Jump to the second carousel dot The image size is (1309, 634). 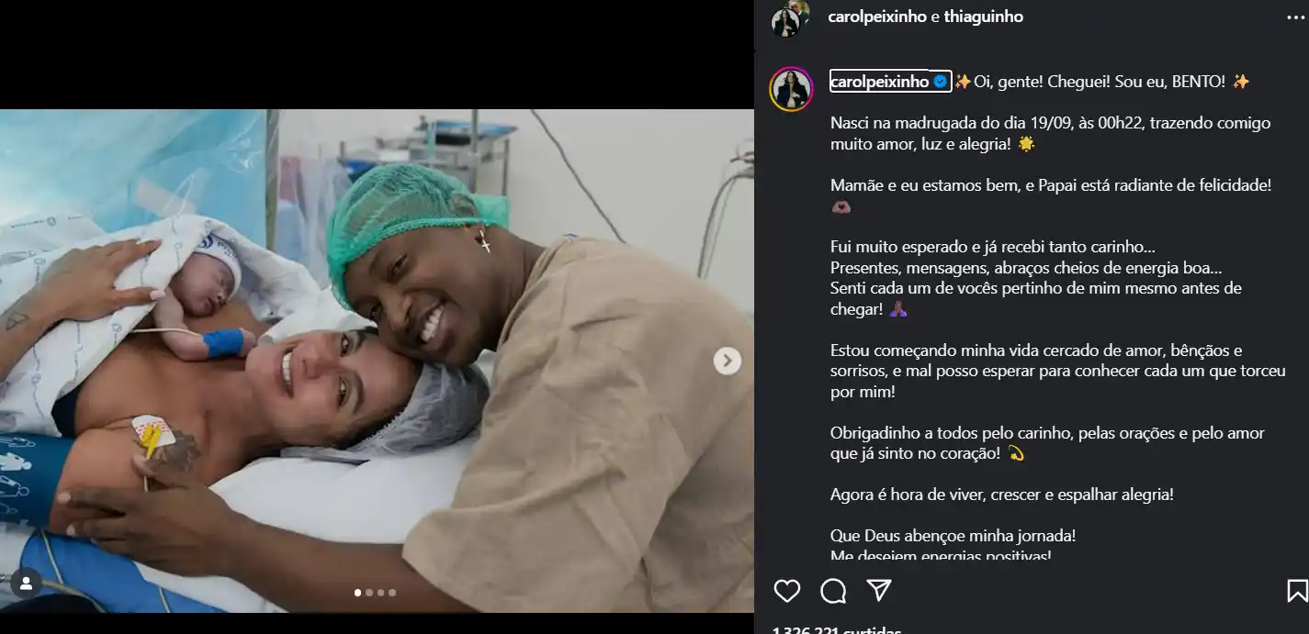click(369, 593)
